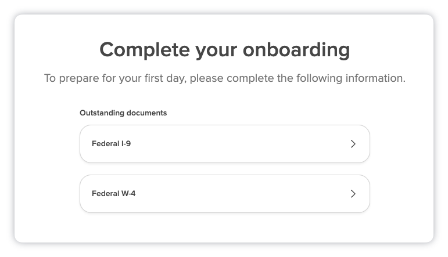Click the word 'onboarding' in the title
This screenshot has width=448, height=257.
(x=296, y=50)
